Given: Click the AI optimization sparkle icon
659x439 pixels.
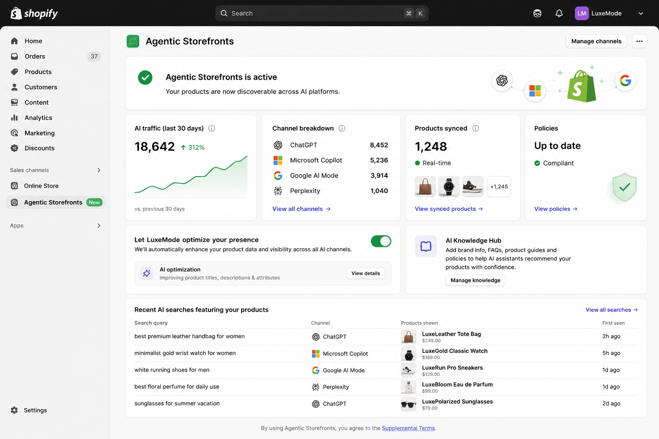Looking at the screenshot, I should click(x=147, y=273).
